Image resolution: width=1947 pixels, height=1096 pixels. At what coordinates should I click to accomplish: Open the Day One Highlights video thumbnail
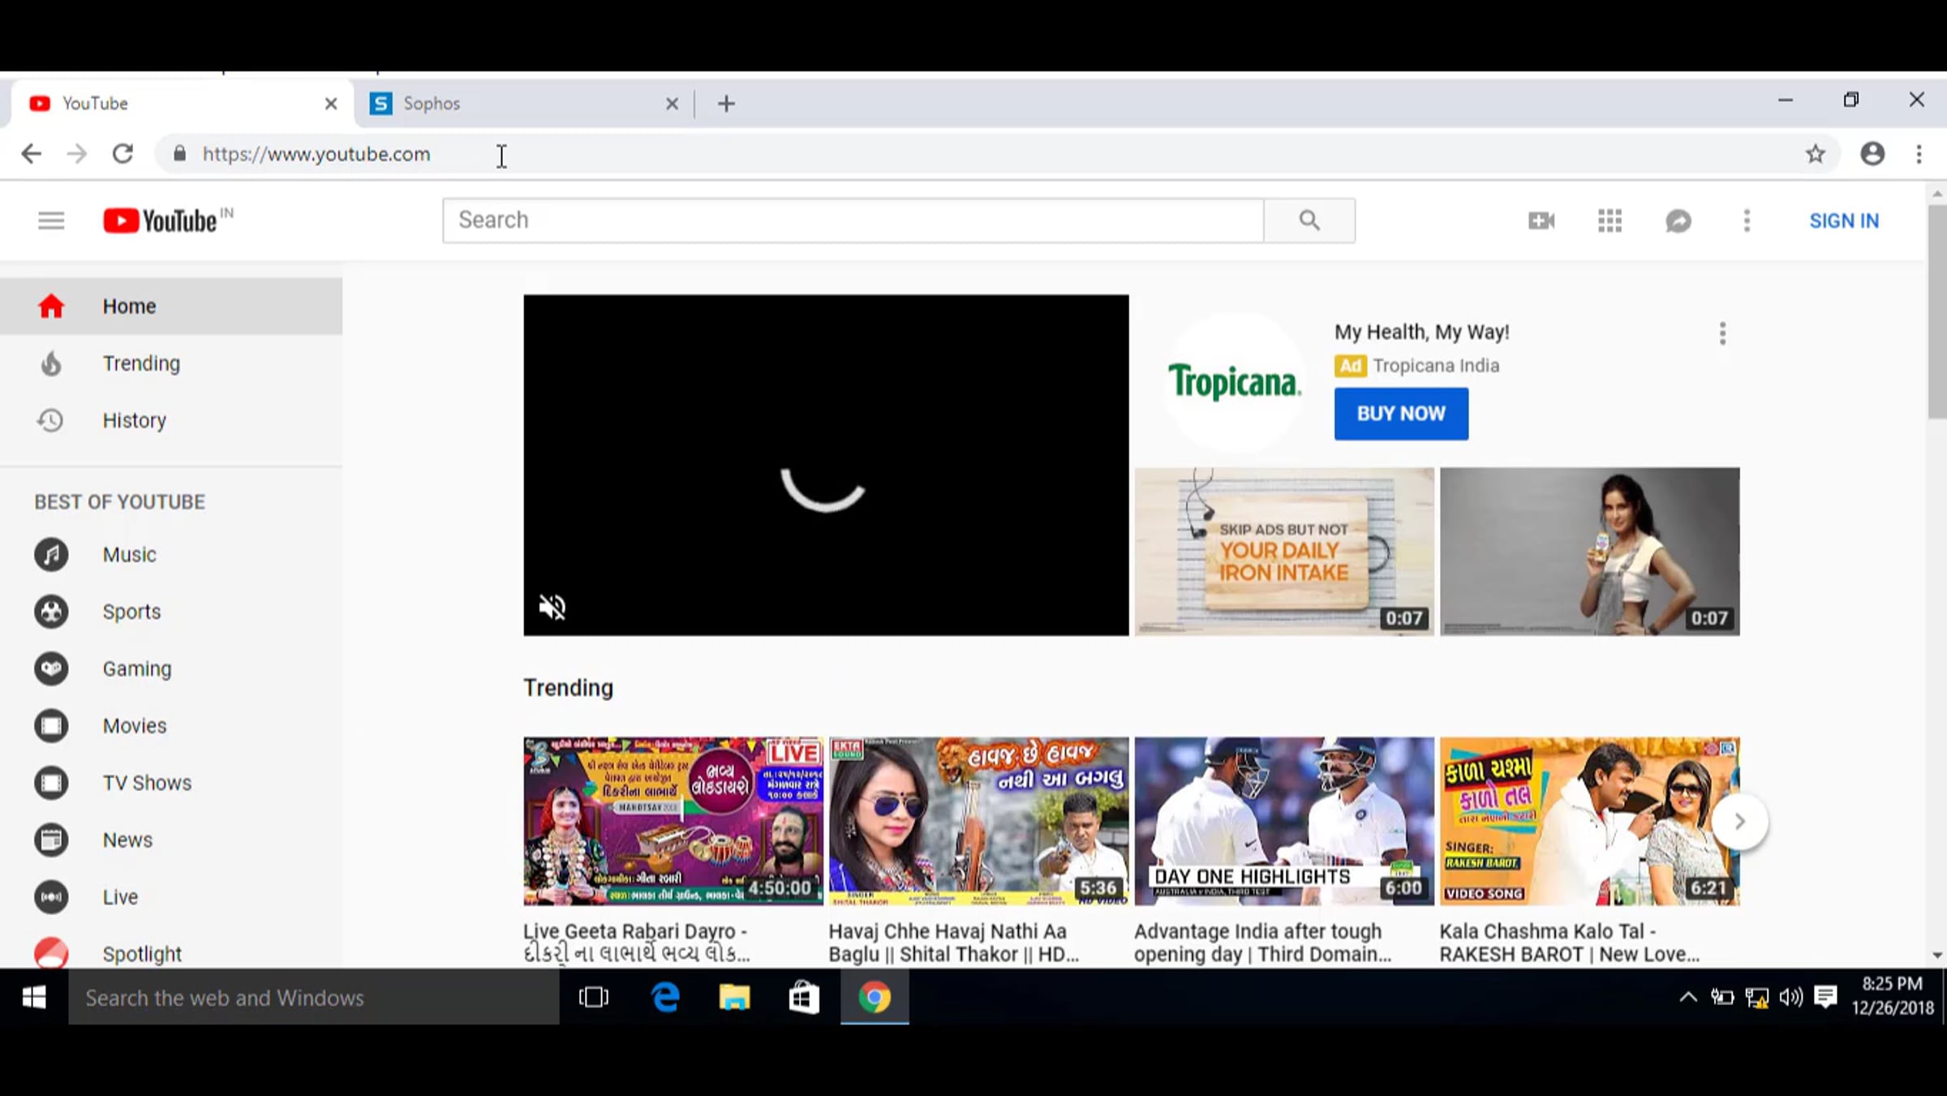tap(1283, 821)
